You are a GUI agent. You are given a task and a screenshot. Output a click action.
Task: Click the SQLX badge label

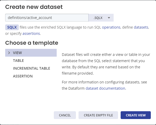12,27
